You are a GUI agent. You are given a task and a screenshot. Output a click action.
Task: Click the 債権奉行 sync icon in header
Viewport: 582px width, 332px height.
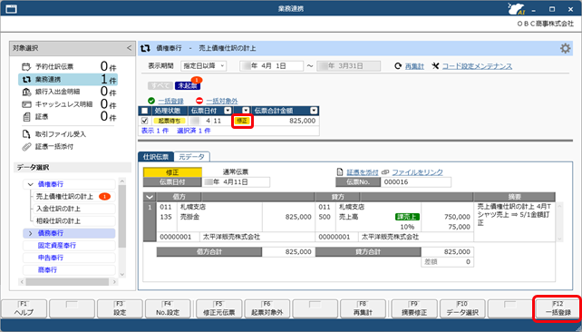tap(145, 48)
